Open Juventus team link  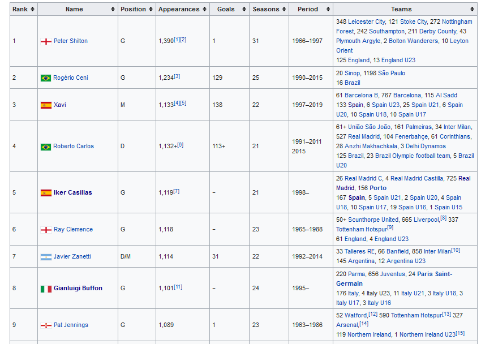point(393,274)
